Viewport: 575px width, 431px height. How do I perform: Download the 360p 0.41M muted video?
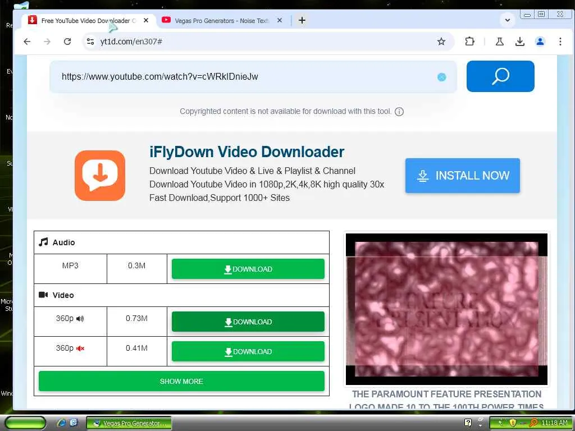248,351
